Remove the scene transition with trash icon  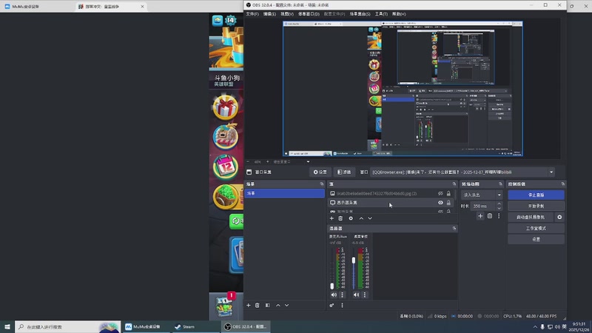[x=490, y=216]
